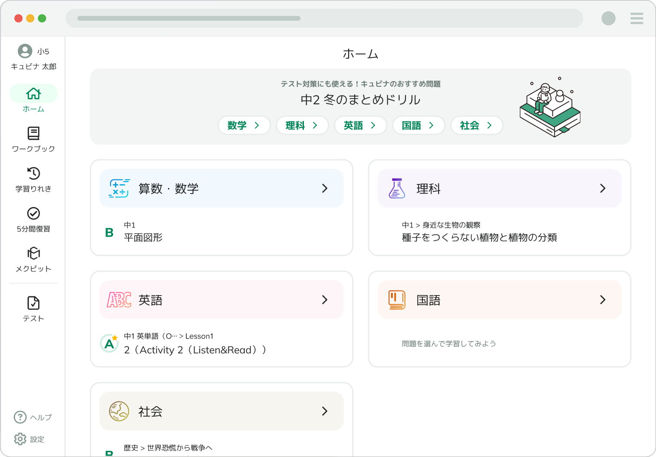Expand the 英語 subject card chevron
Viewport: 656px width, 457px height.
324,300
